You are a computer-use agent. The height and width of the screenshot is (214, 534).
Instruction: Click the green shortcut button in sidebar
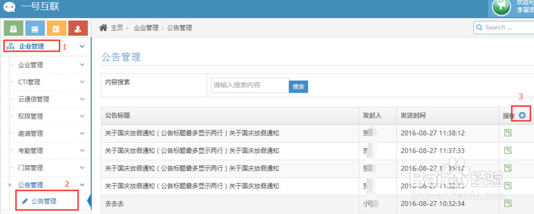coord(13,29)
